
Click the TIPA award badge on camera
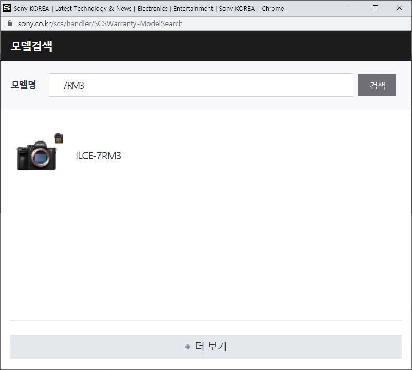click(58, 138)
